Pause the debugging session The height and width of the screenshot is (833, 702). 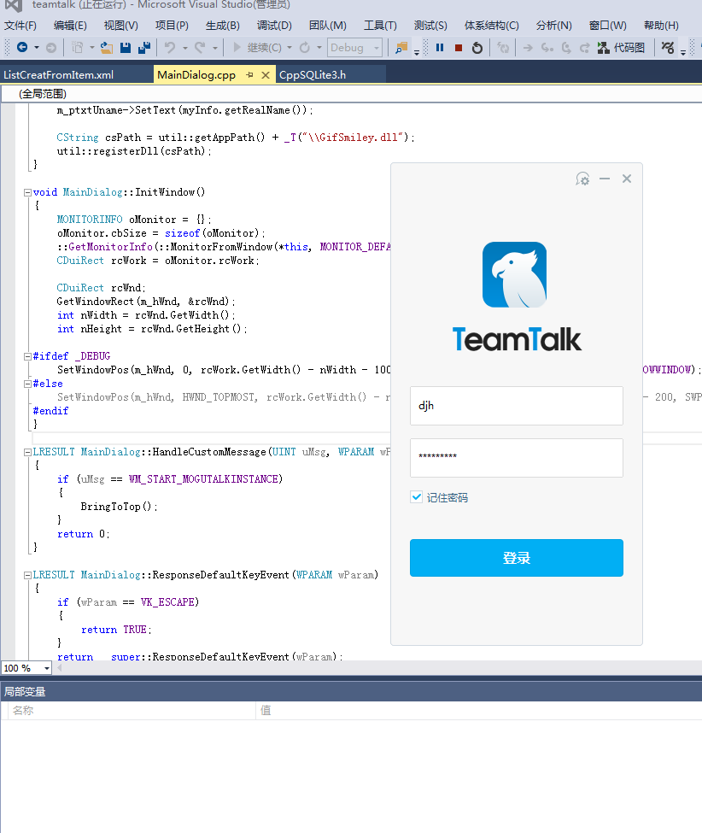click(440, 48)
